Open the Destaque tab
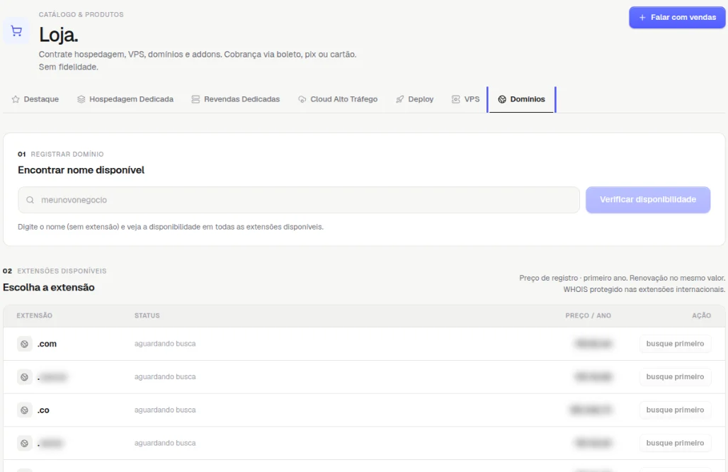The height and width of the screenshot is (472, 728). (x=35, y=99)
